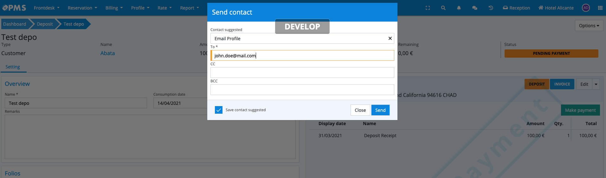Image resolution: width=606 pixels, height=178 pixels.
Task: Click the Close button in dialog
Action: (x=360, y=110)
